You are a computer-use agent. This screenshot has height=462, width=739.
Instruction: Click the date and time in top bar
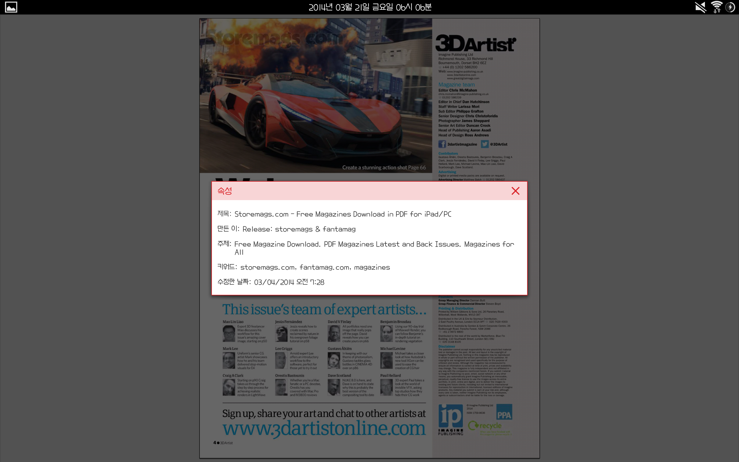click(369, 7)
